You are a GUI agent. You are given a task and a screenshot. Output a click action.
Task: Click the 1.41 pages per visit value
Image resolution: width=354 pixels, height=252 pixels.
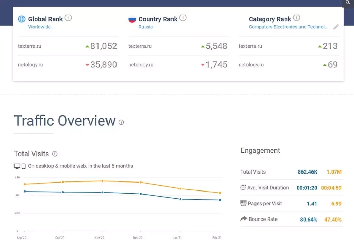(x=312, y=204)
